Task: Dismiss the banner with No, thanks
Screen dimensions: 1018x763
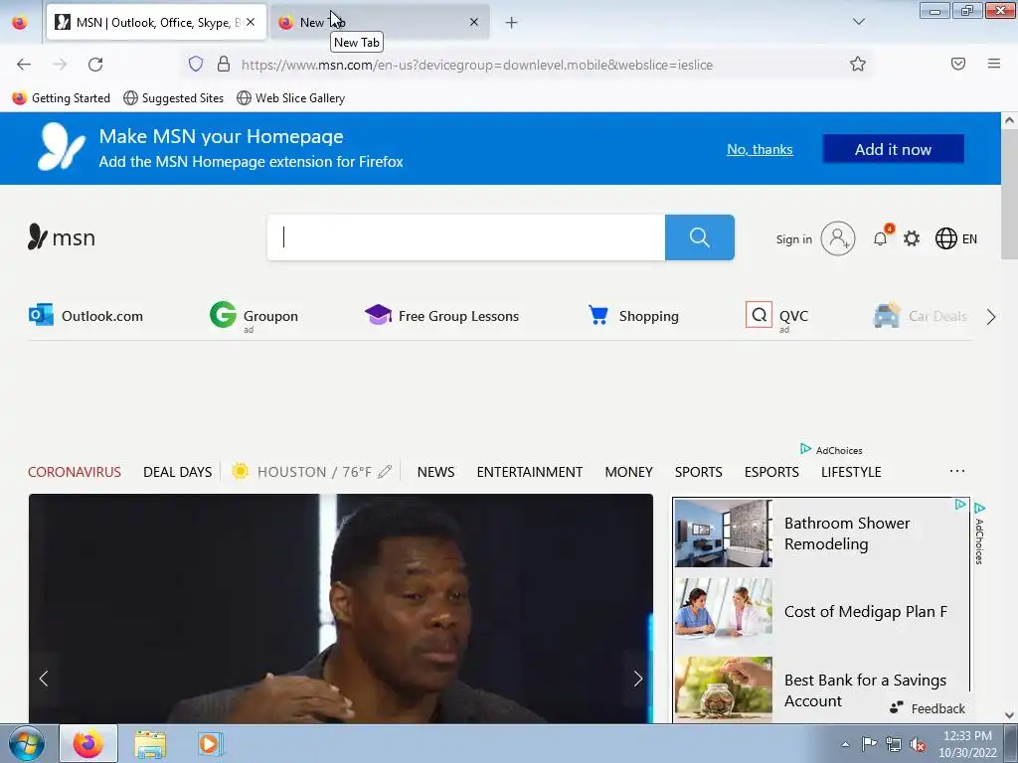Action: click(760, 149)
